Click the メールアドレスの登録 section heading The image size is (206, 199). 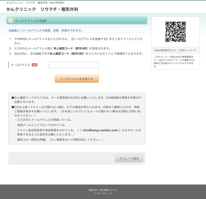31,21
